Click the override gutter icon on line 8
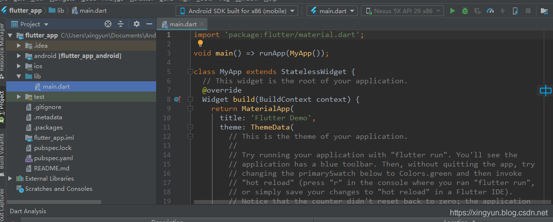This screenshot has width=553, height=222. pyautogui.click(x=178, y=99)
